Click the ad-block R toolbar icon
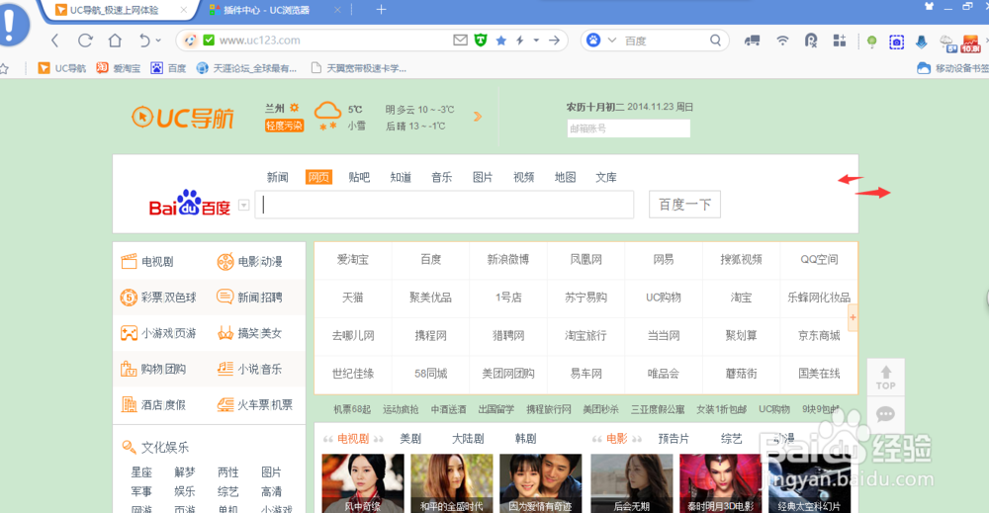This screenshot has height=513, width=989. coord(811,41)
